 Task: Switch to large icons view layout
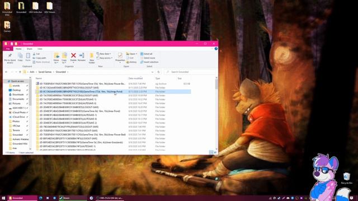coord(215,152)
